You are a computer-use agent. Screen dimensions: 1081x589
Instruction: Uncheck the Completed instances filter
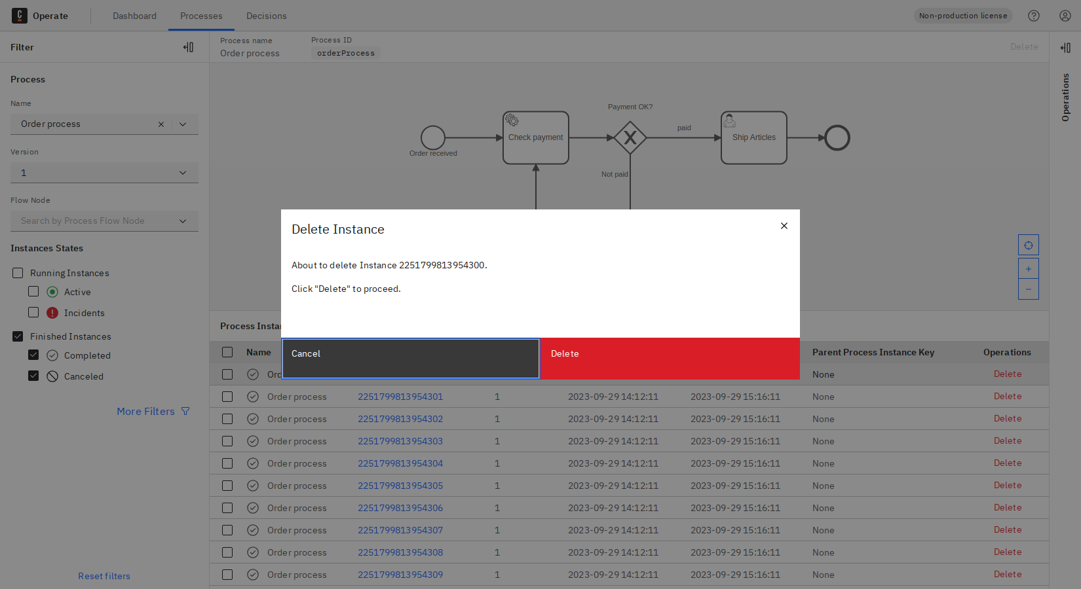(x=33, y=355)
